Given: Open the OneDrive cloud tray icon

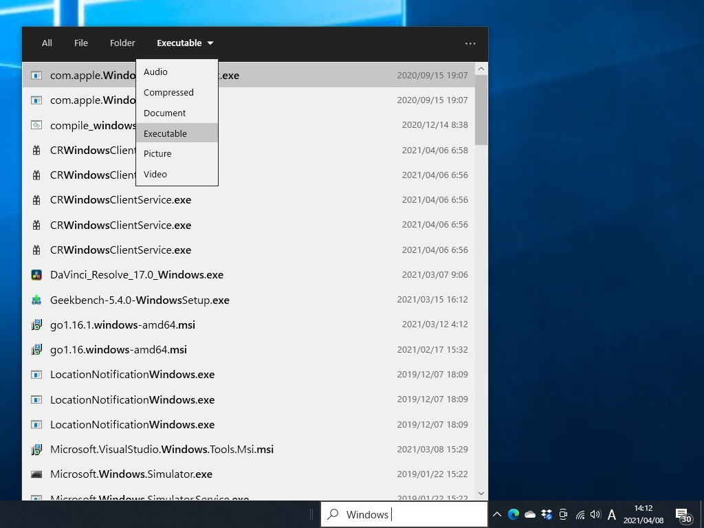Looking at the screenshot, I should tap(529, 514).
